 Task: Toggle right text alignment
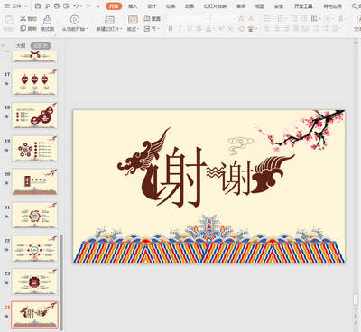pyautogui.click(x=287, y=29)
